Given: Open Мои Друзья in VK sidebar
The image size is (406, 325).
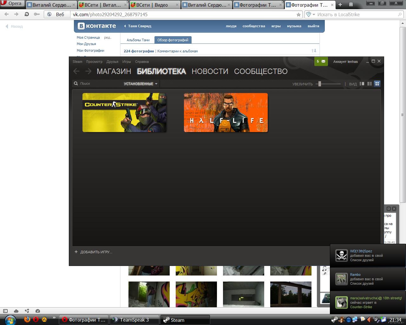Looking at the screenshot, I should 86,44.
